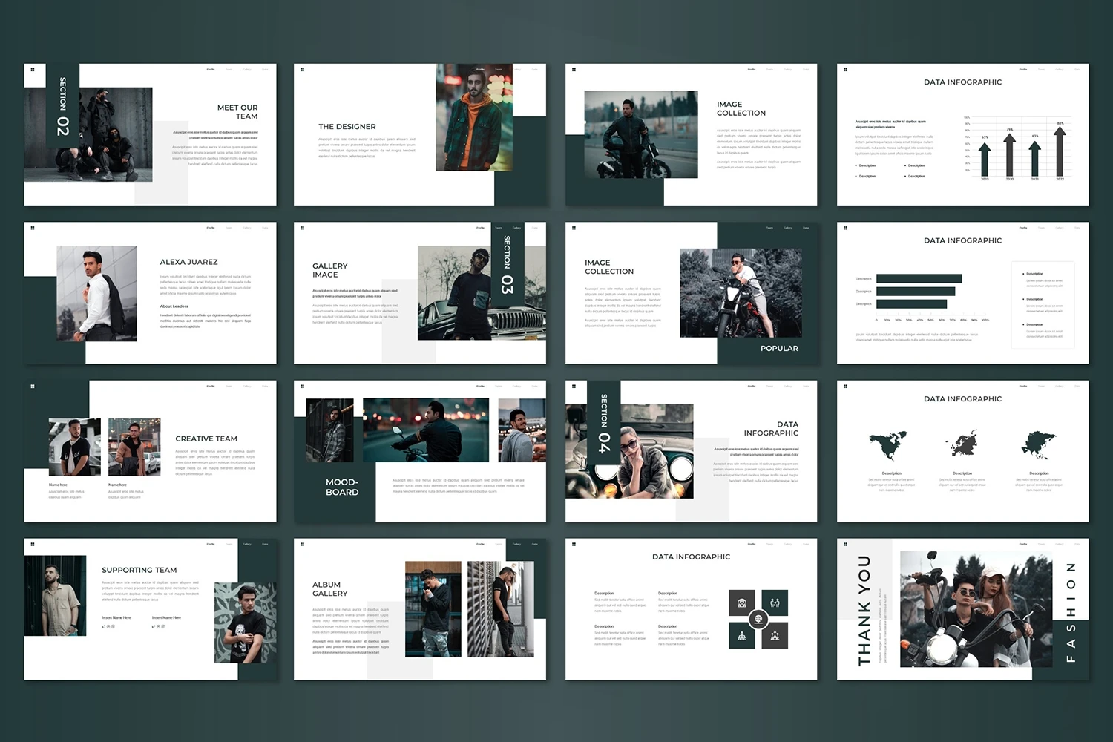Click the MOOD-BOARD title block

(x=342, y=487)
